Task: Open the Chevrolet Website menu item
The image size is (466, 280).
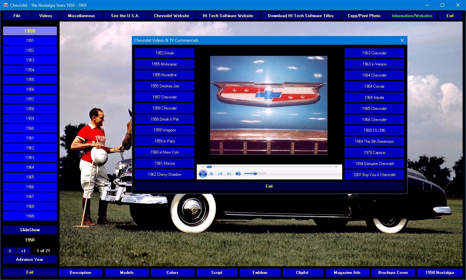Action: [x=171, y=16]
